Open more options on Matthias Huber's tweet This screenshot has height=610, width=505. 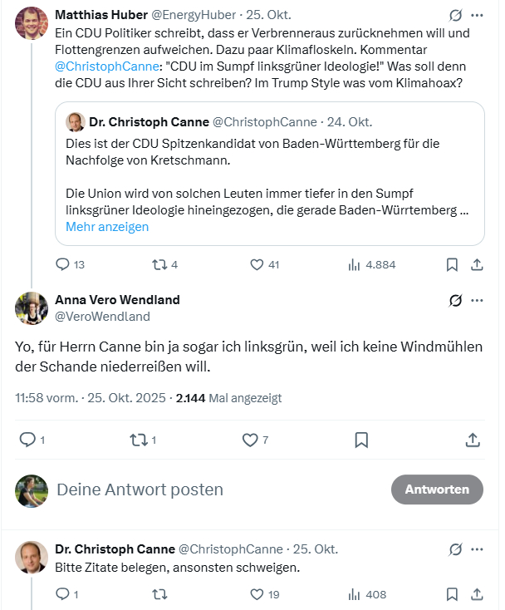point(477,15)
